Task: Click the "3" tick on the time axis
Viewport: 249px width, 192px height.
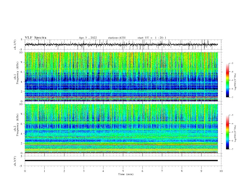Action: (x=84, y=171)
